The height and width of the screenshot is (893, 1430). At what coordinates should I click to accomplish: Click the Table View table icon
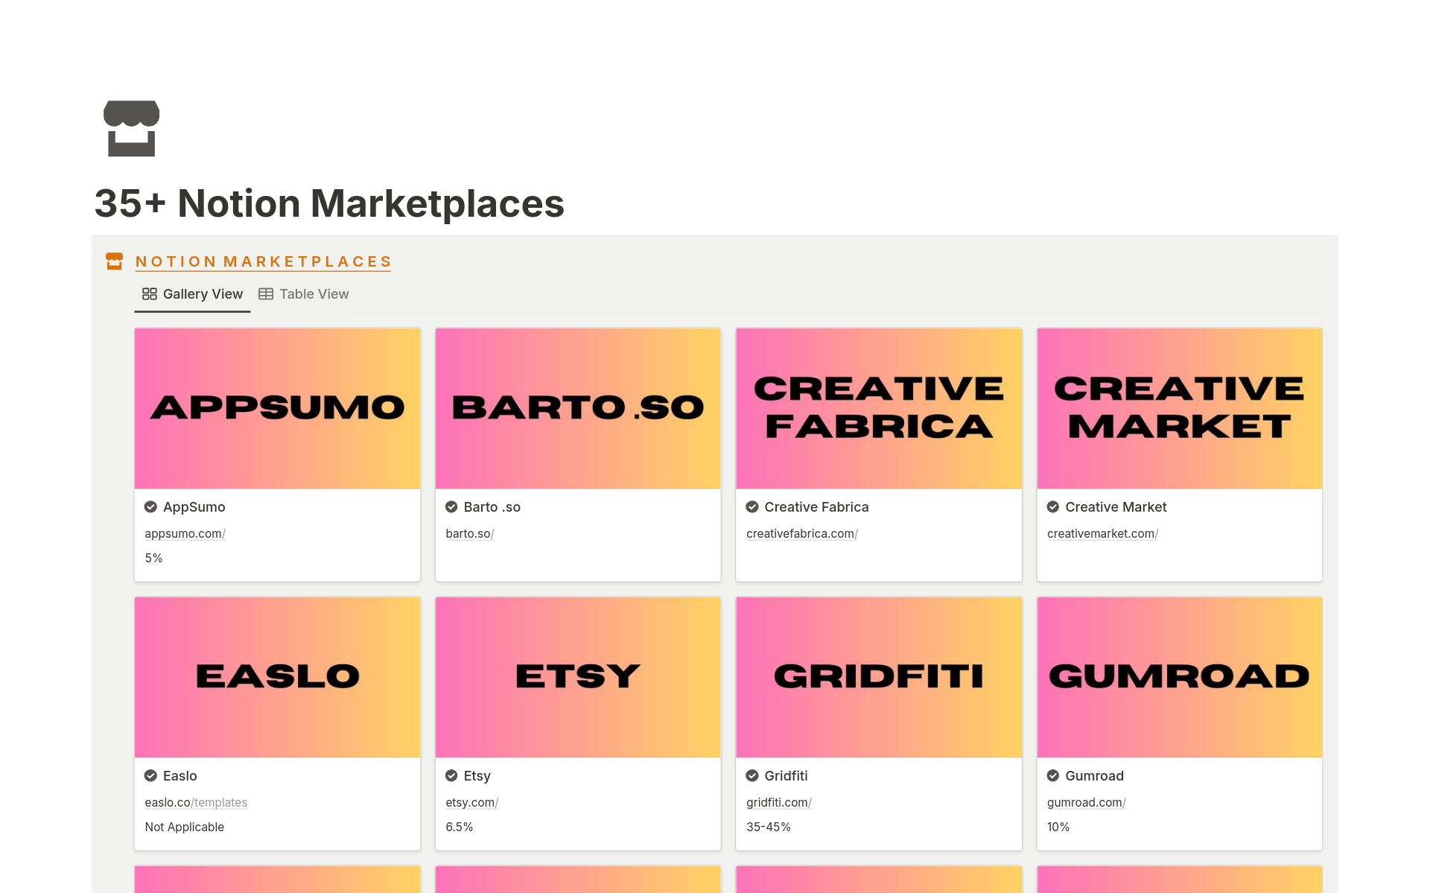point(266,294)
